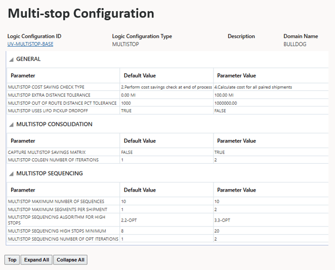Click the Parameter header in GENERAL table

[x=23, y=76]
